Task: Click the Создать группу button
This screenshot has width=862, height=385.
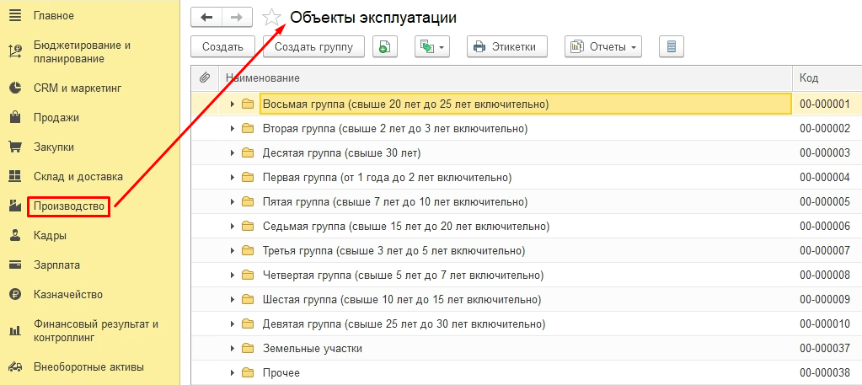Action: coord(314,46)
